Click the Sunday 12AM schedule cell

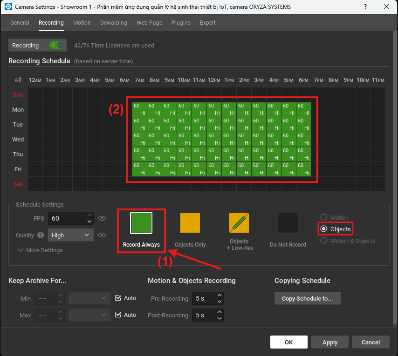click(35, 95)
